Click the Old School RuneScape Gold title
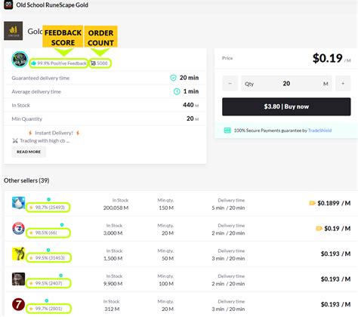Image resolution: width=358 pixels, height=317 pixels. [52, 5]
